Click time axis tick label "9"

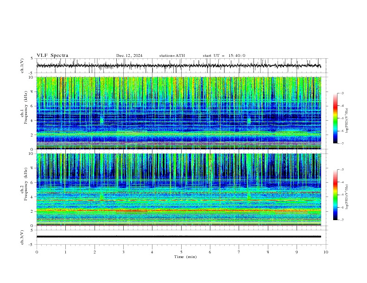coord(297,252)
